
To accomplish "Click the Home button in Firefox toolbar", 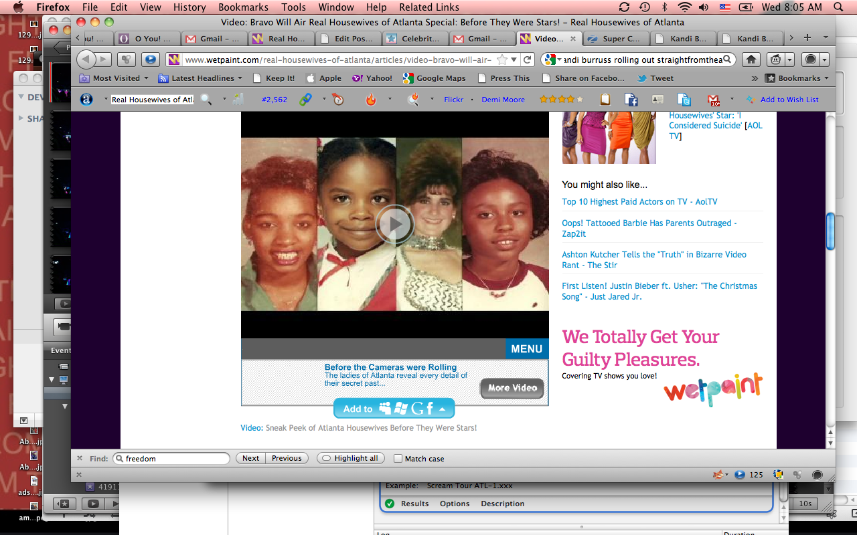I will (x=751, y=60).
